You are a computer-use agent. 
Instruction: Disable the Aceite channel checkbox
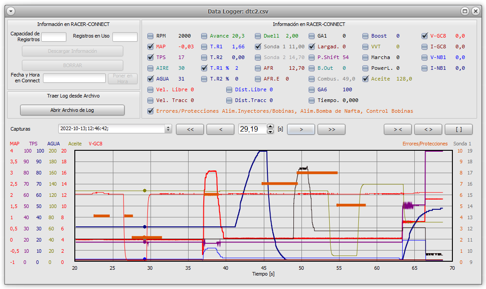tap(366, 79)
